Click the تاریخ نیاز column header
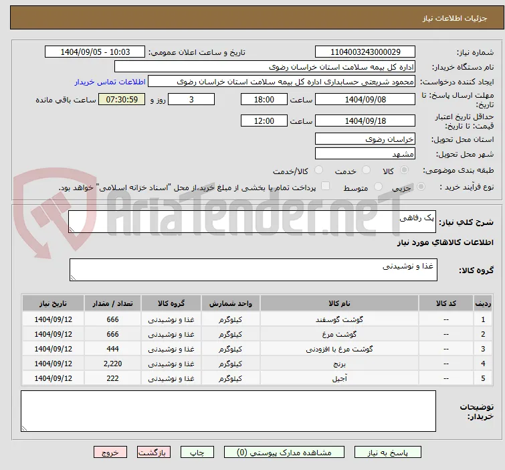 click(x=53, y=303)
